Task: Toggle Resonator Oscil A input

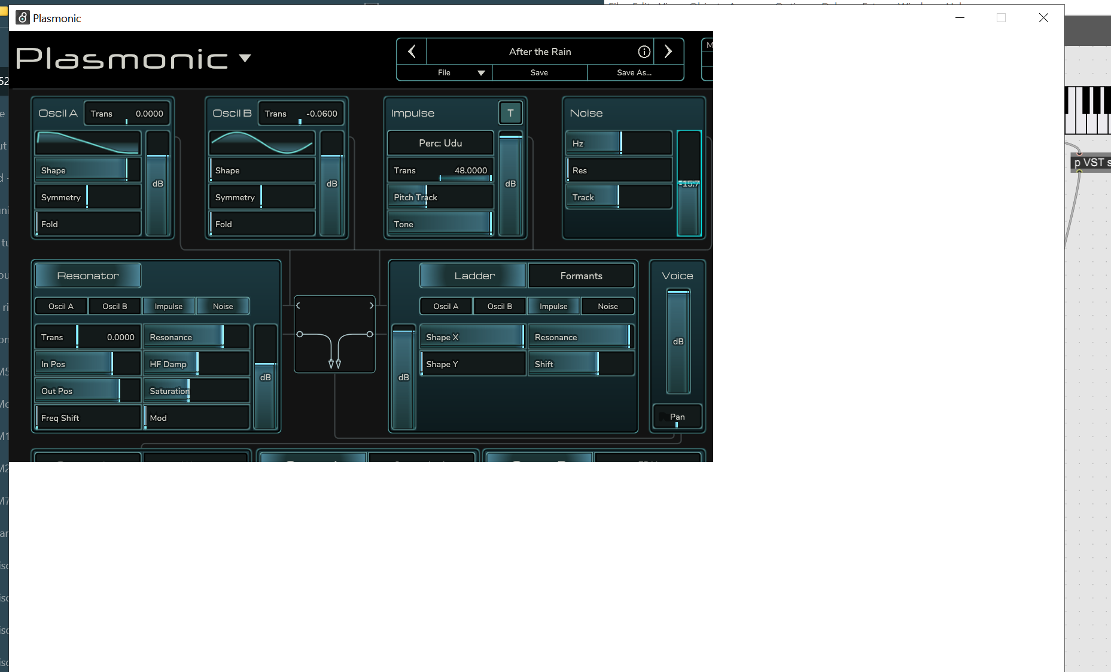Action: [61, 306]
